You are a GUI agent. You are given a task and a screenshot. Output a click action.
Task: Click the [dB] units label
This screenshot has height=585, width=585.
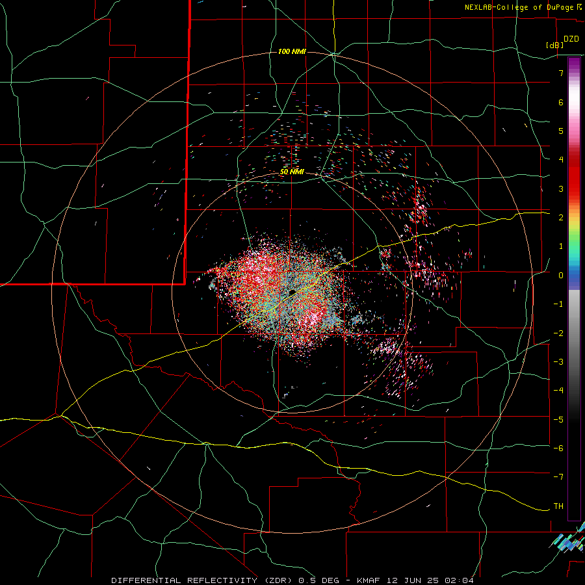tap(555, 45)
